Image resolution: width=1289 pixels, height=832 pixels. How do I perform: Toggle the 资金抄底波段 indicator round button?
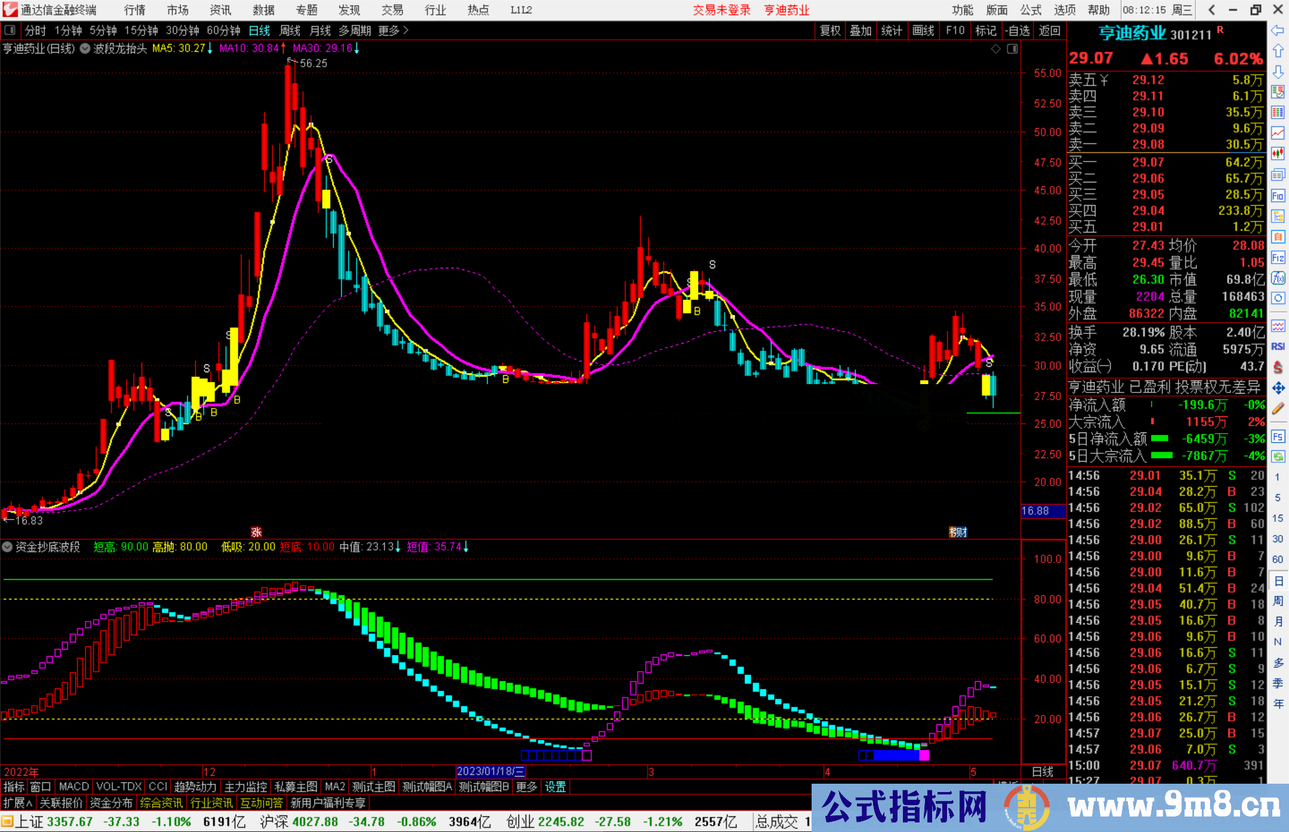point(7,546)
